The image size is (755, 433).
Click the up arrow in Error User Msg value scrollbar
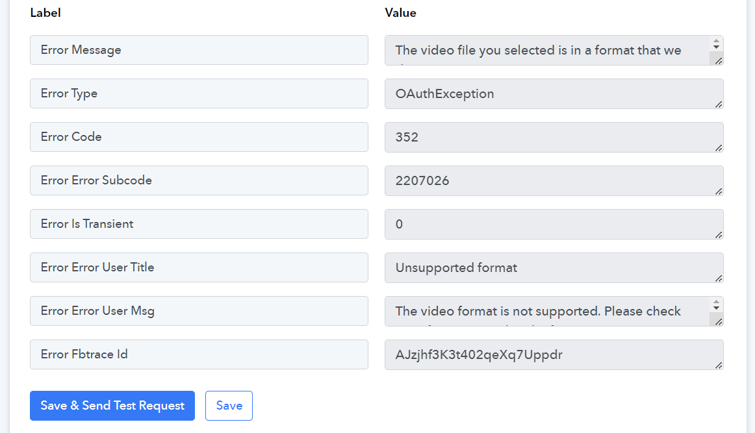pos(717,301)
